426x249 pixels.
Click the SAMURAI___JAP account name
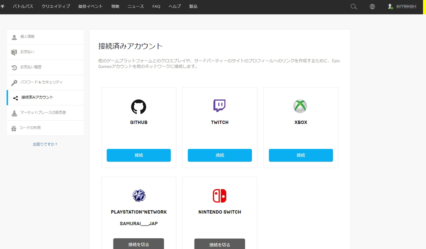pyautogui.click(x=139, y=223)
